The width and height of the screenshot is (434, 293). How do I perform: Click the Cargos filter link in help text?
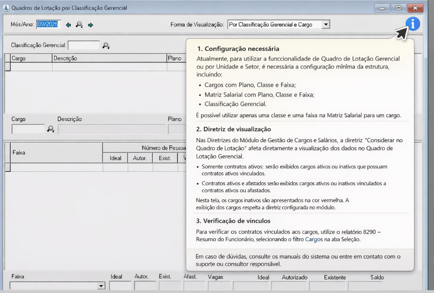tap(313, 239)
